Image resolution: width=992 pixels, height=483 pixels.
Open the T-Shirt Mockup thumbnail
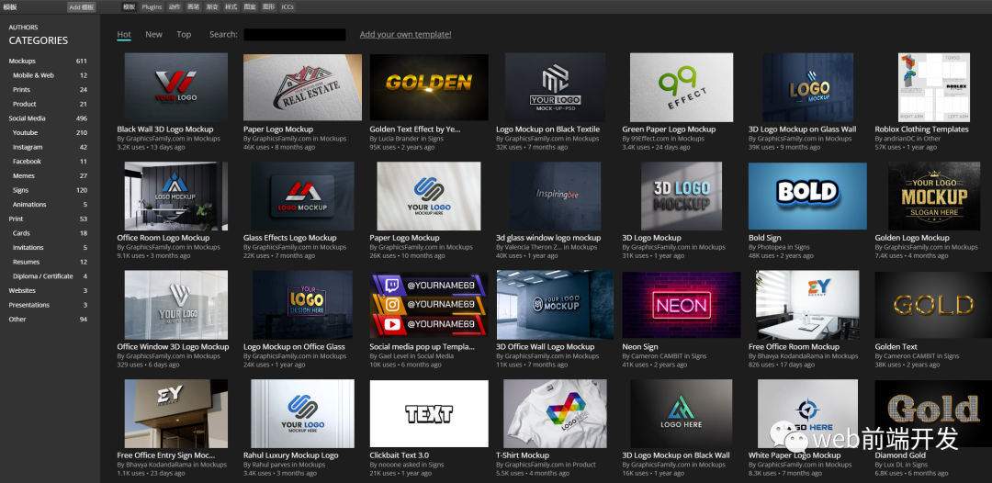pos(556,413)
